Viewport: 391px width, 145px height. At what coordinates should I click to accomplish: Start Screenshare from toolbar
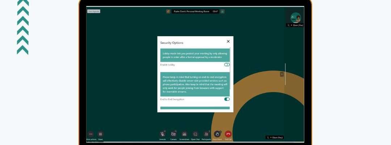[184, 134]
